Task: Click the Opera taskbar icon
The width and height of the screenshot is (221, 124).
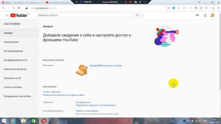Action: click(x=44, y=121)
